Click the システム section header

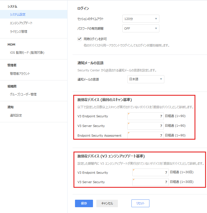click(x=12, y=6)
